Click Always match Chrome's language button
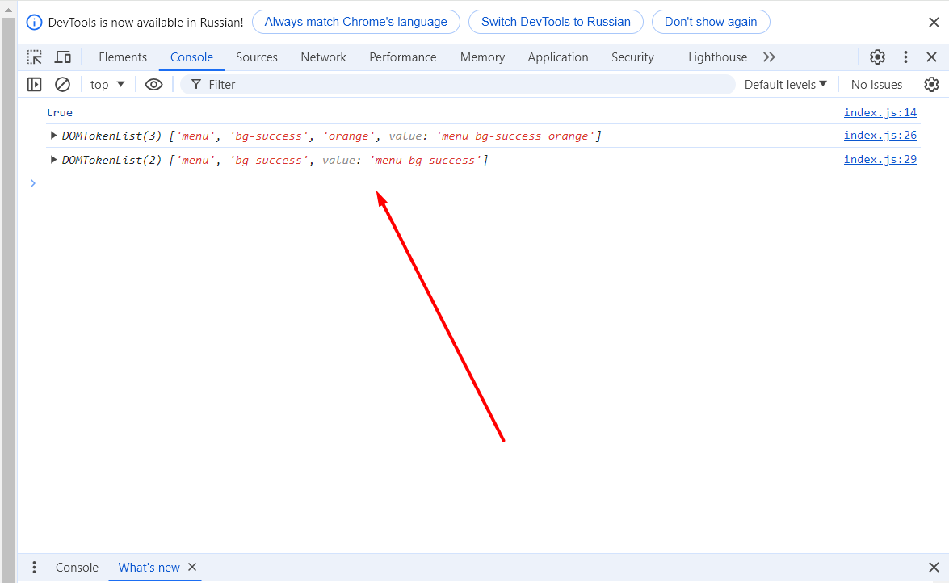Image resolution: width=949 pixels, height=583 pixels. 356,22
